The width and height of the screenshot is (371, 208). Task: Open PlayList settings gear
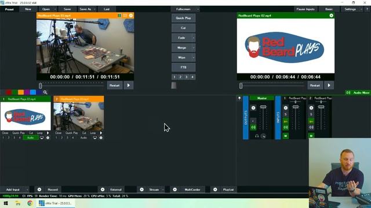pyautogui.click(x=215, y=190)
